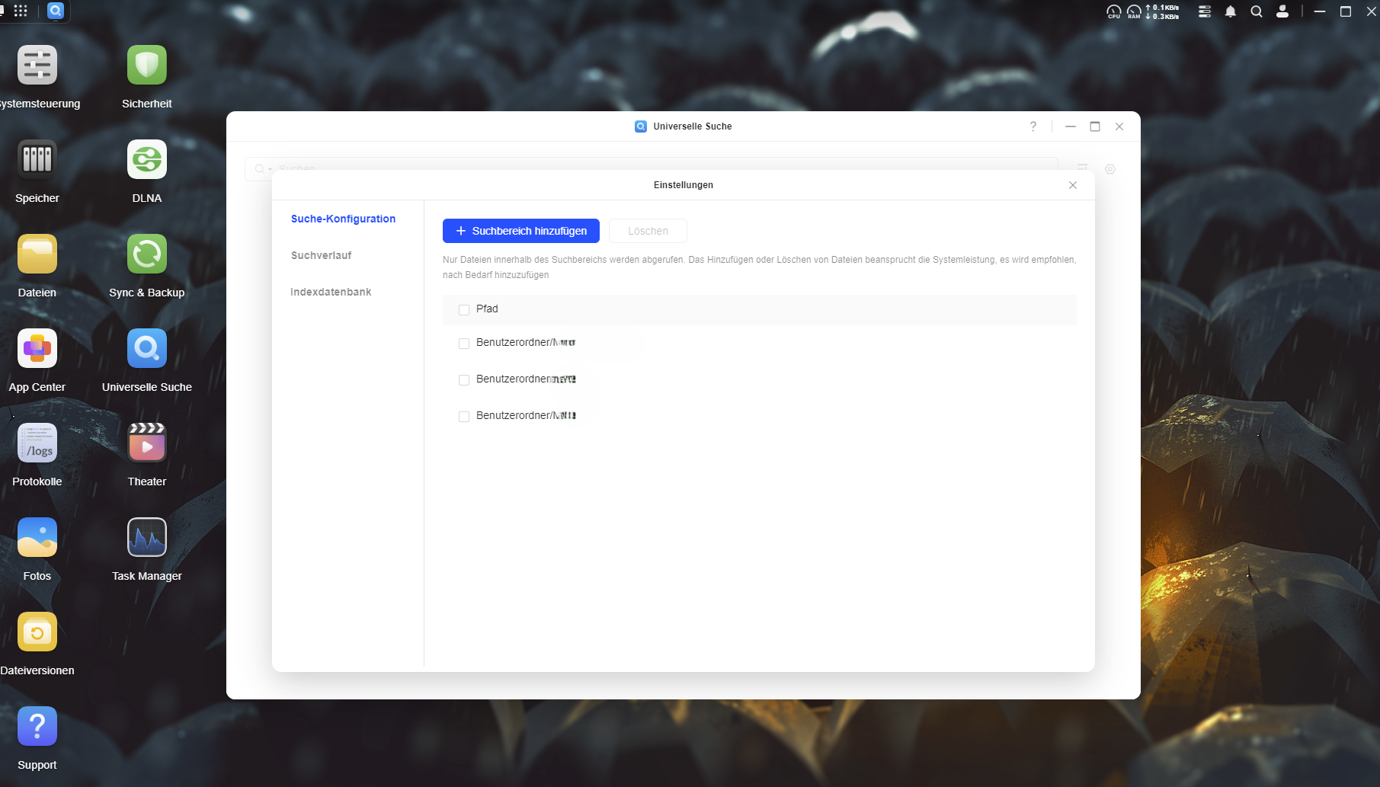Screen dimensions: 1380x787
Task: Click the Löschen button
Action: pos(648,231)
